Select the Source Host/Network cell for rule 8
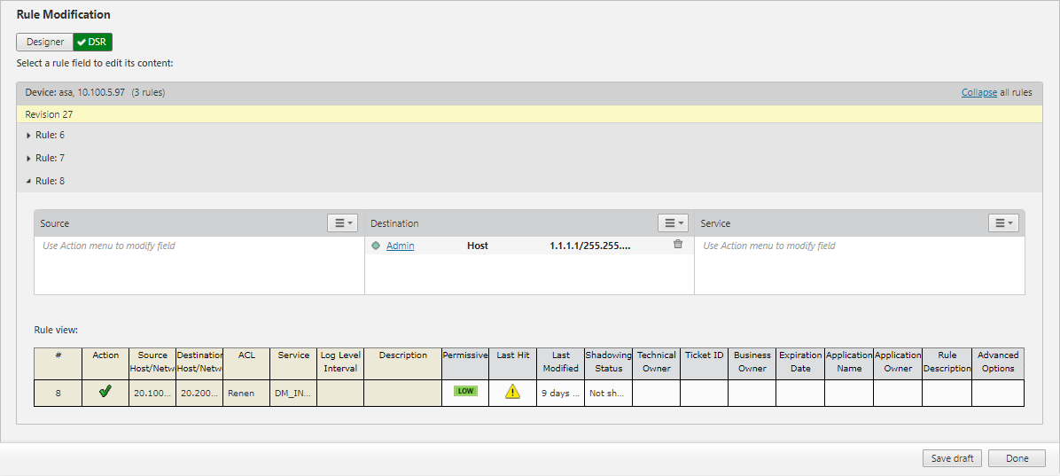This screenshot has width=1060, height=476. click(152, 393)
